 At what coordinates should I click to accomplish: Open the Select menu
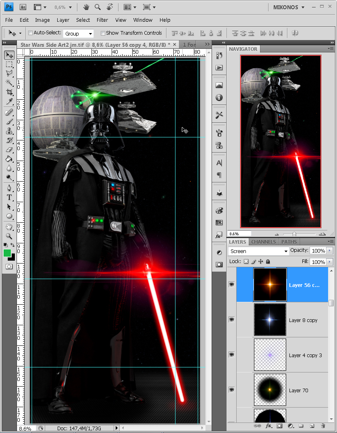click(83, 20)
